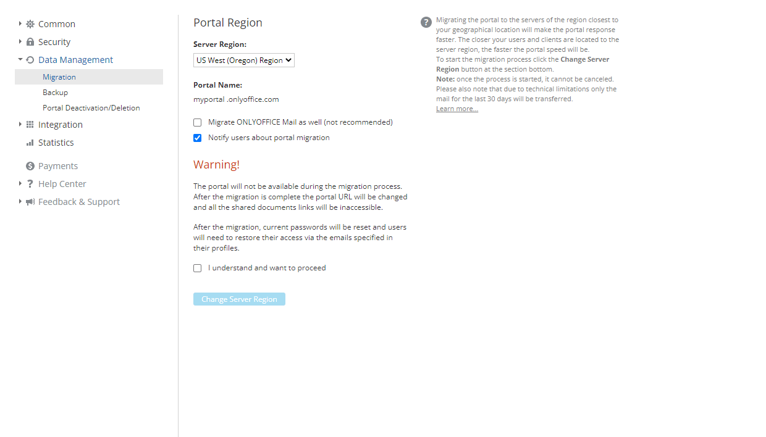Click the help tooltip question icon
The height and width of the screenshot is (437, 766).
426,22
